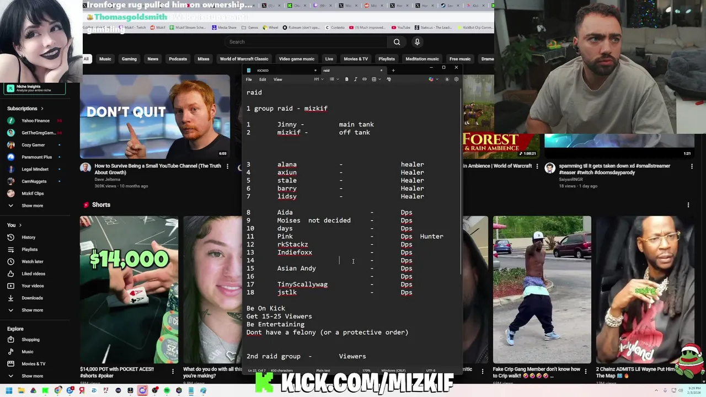
Task: Open File Explorer from the taskbar
Action: (21, 391)
